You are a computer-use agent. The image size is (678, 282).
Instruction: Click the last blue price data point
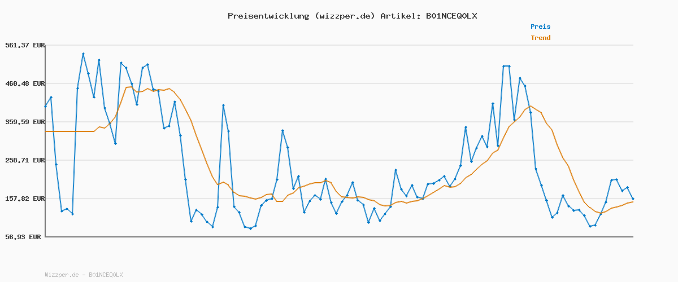[633, 199]
